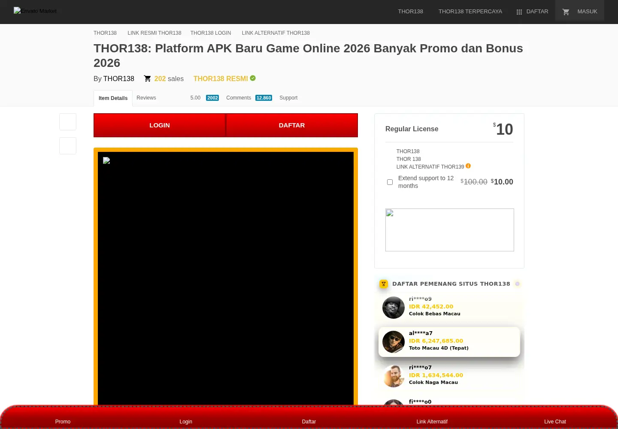This screenshot has width=618, height=429.
Task: Click LINK ALTERNATIF THOR138 breadcrumb
Action: pyautogui.click(x=276, y=33)
